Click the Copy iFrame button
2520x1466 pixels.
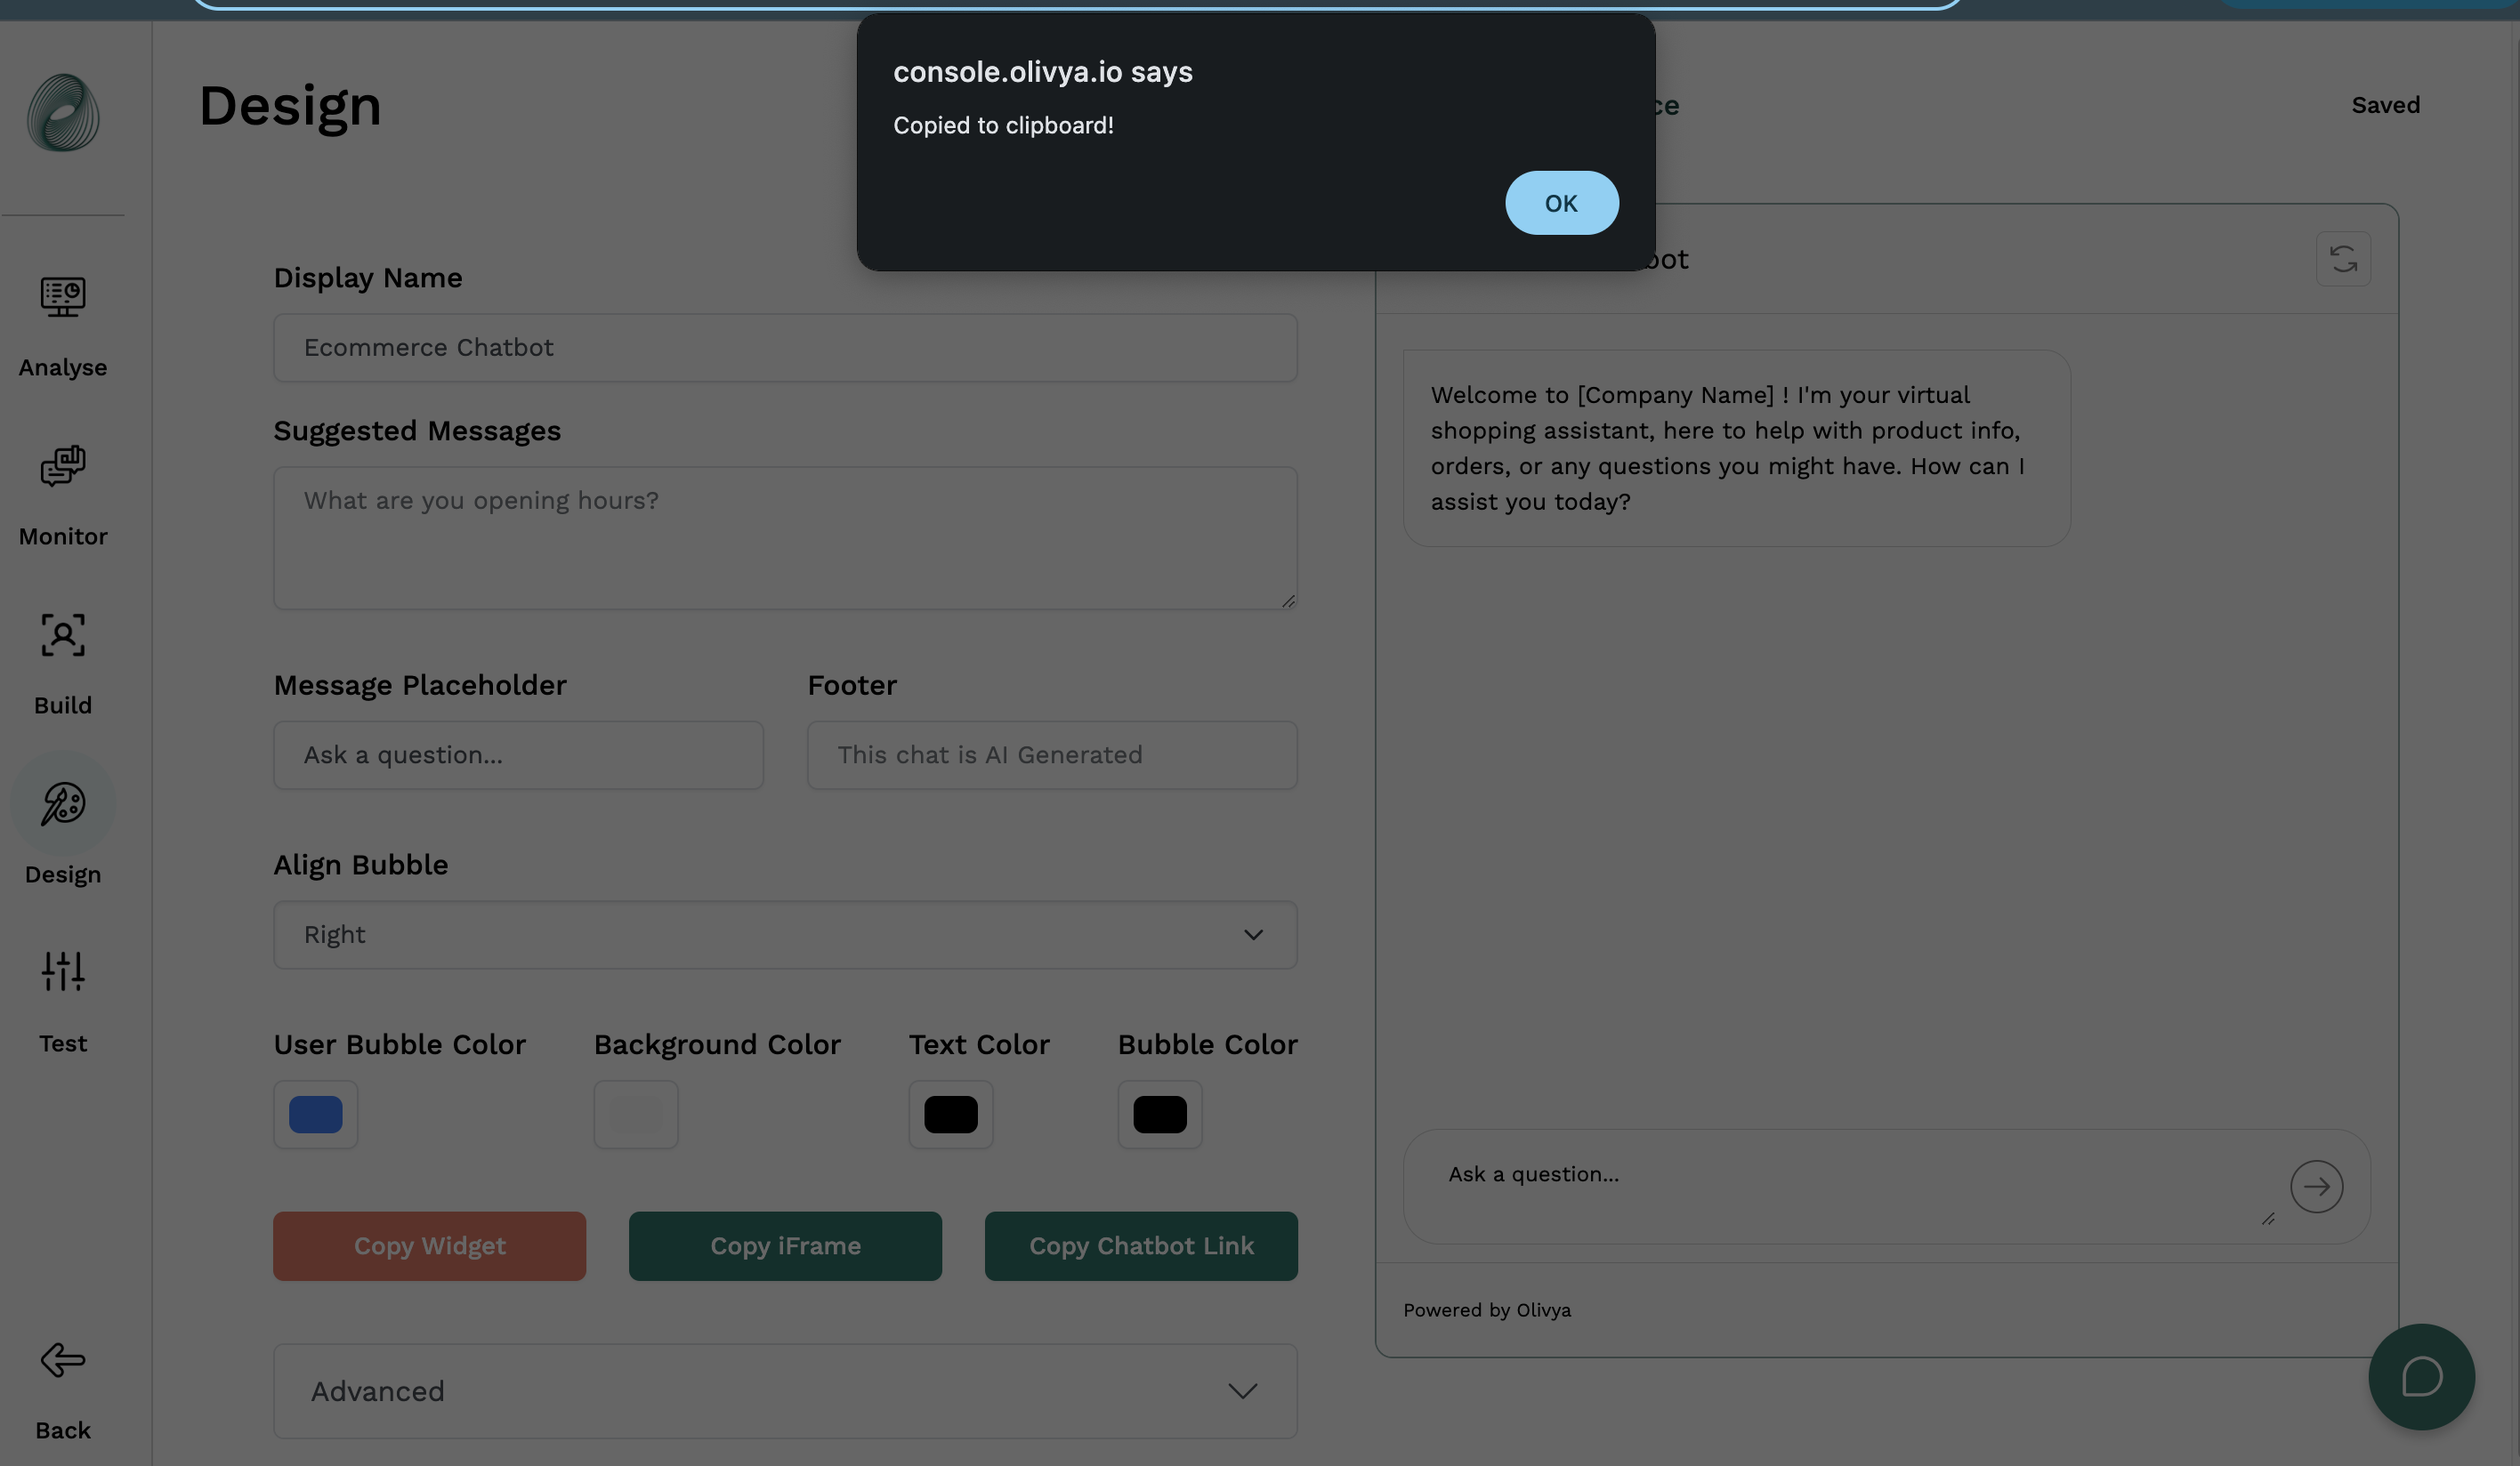785,1246
